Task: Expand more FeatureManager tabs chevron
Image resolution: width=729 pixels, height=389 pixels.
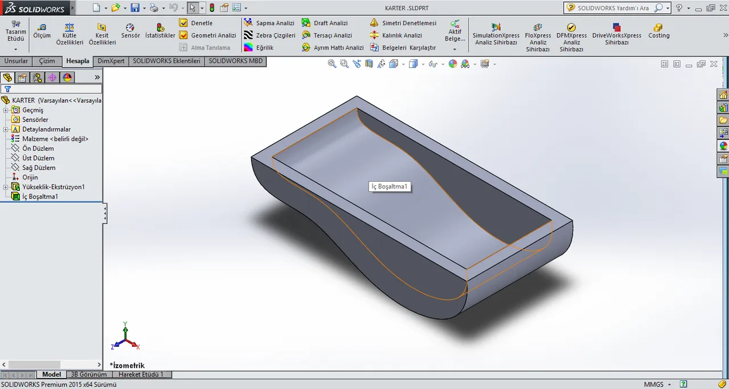Action: (97, 77)
